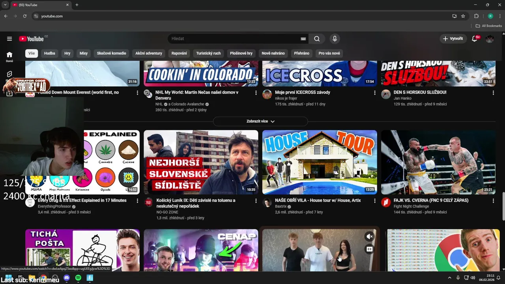Select the Plošinové hry chip
The height and width of the screenshot is (284, 505).
241,53
